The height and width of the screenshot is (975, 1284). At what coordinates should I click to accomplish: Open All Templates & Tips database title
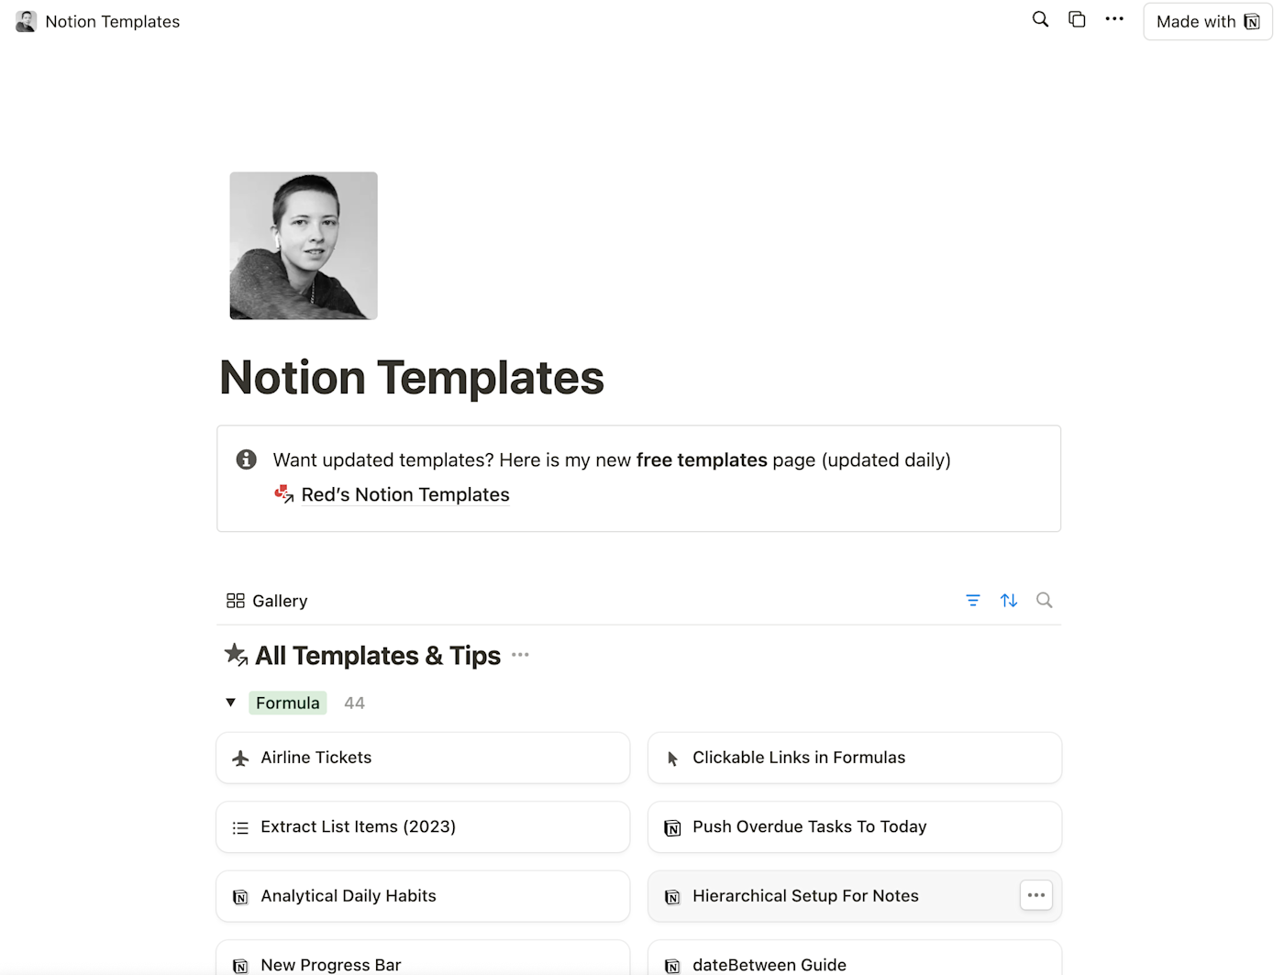(x=378, y=656)
